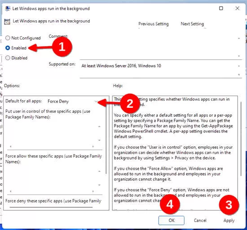Close the policy dialog window
The width and height of the screenshot is (247, 230).
click(x=237, y=8)
